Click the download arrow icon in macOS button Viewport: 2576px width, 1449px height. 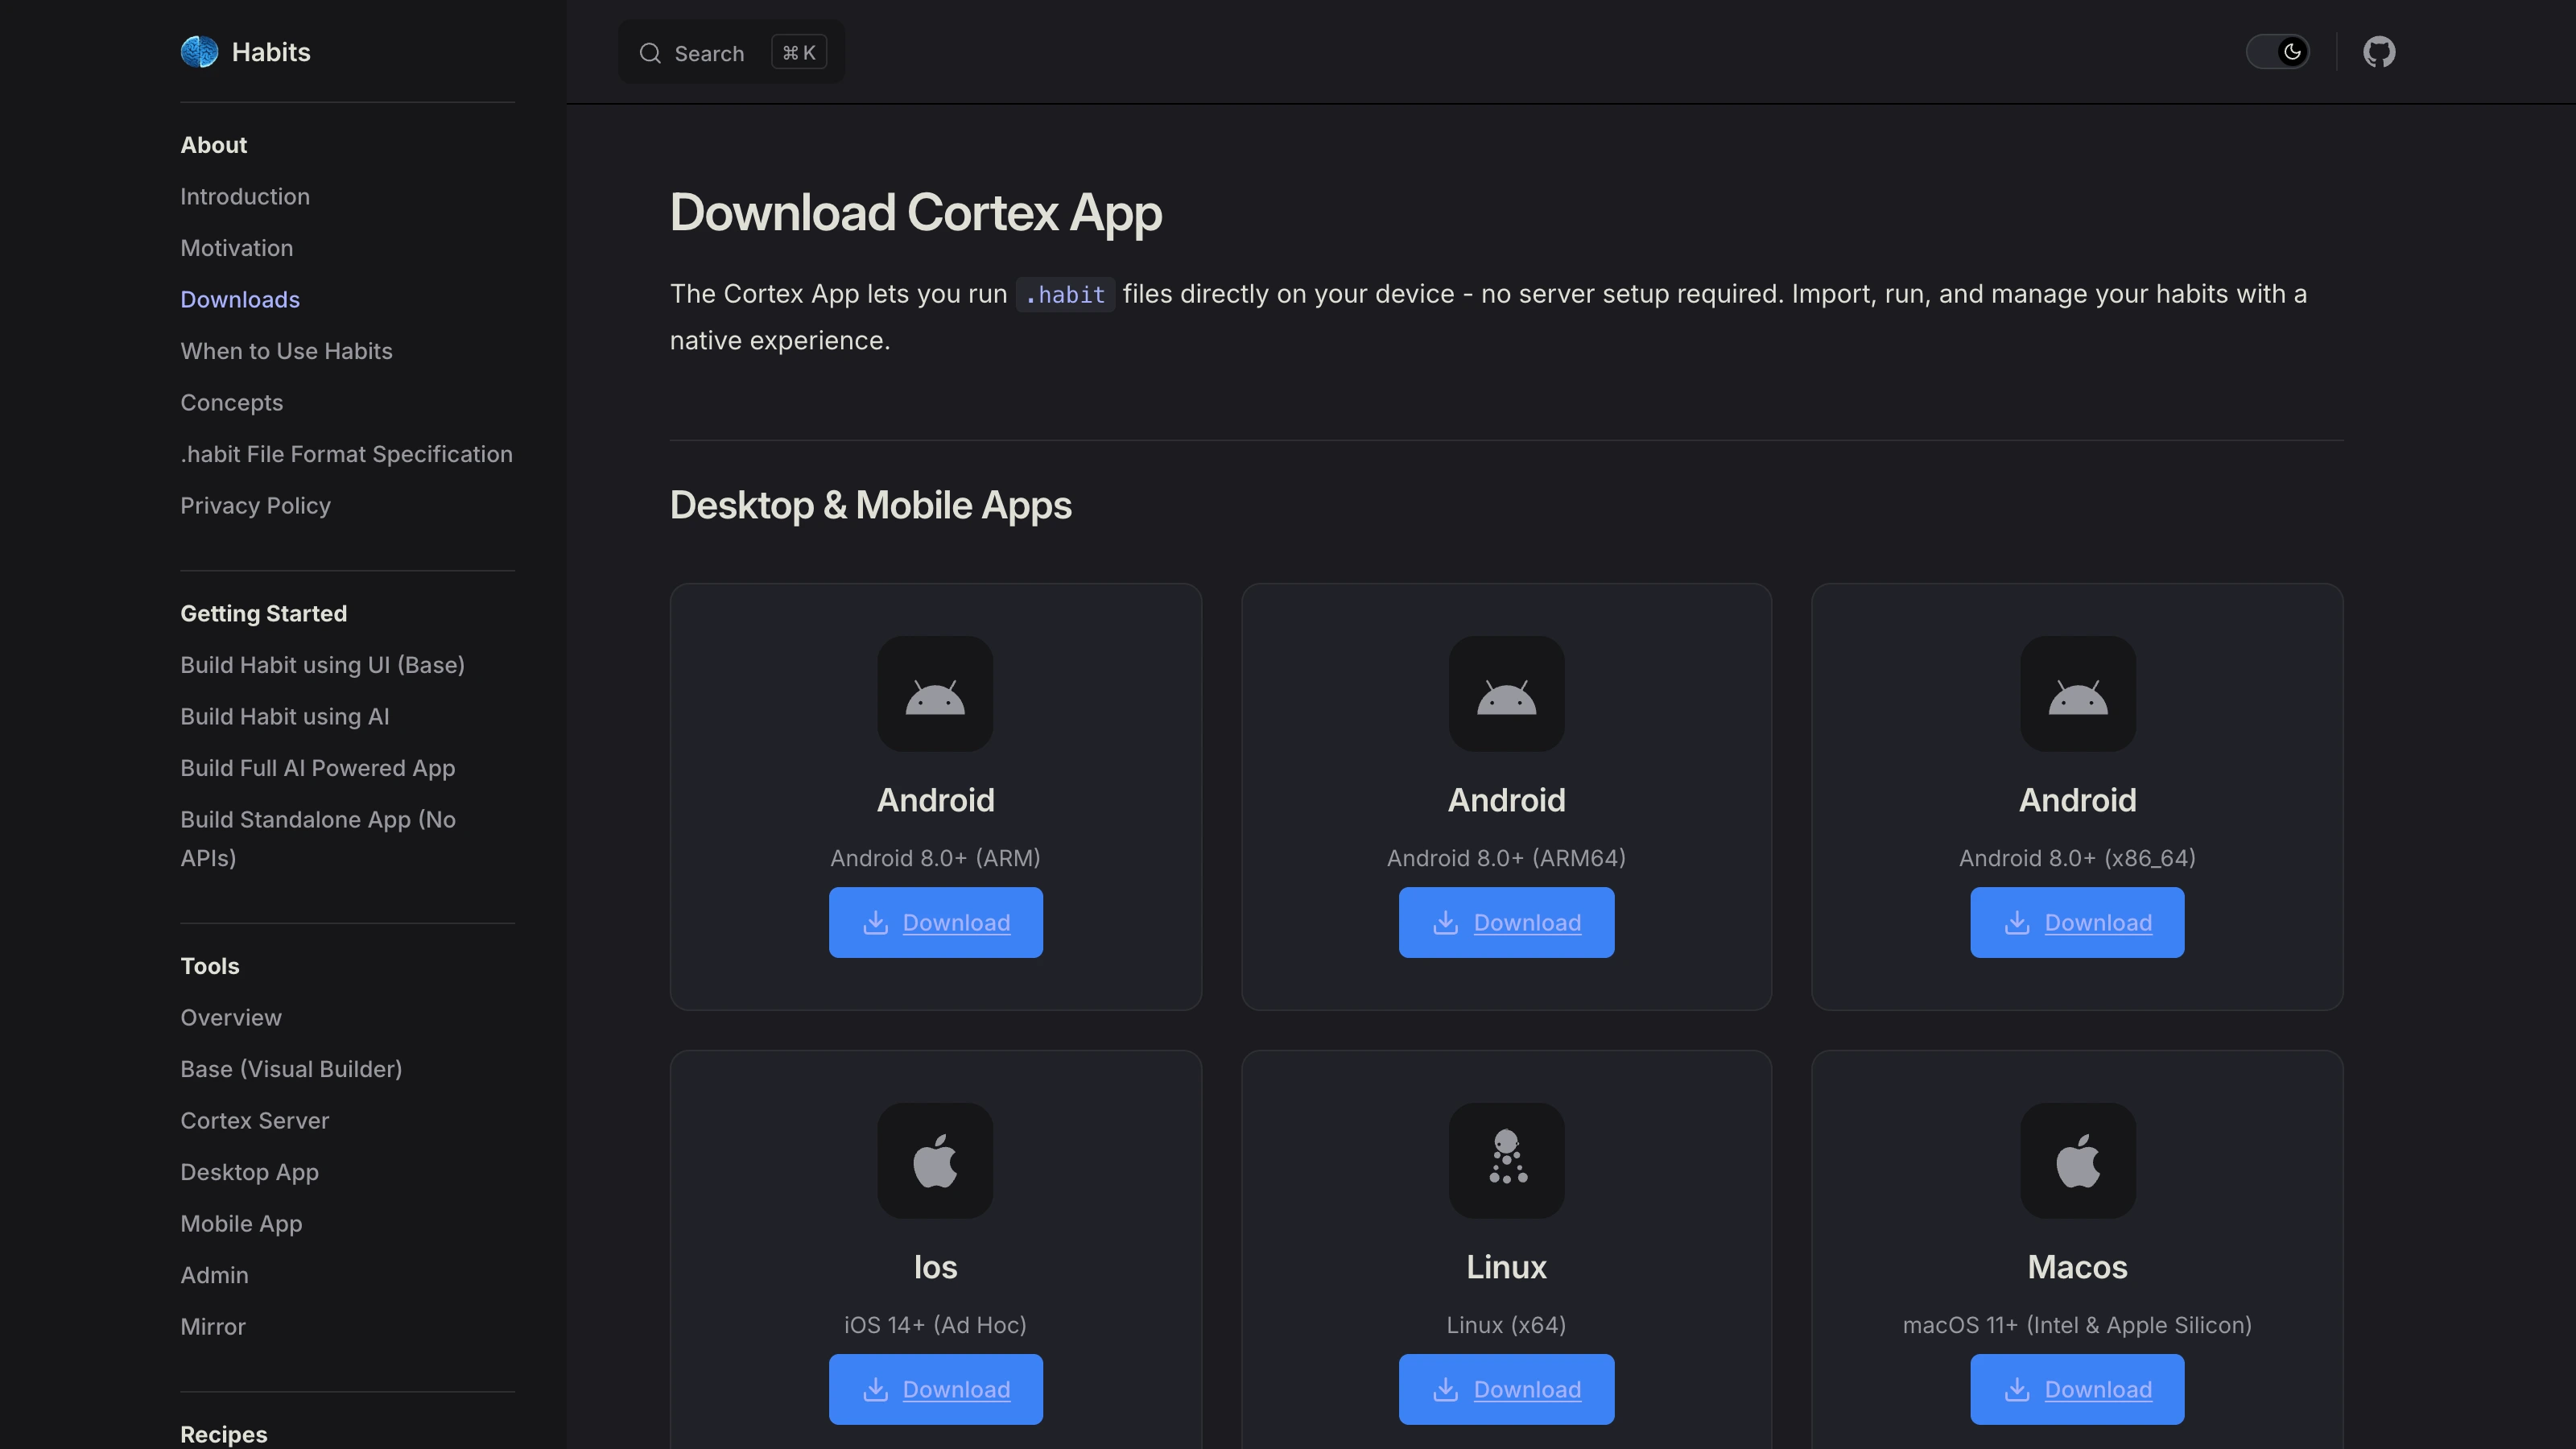tap(2017, 1389)
